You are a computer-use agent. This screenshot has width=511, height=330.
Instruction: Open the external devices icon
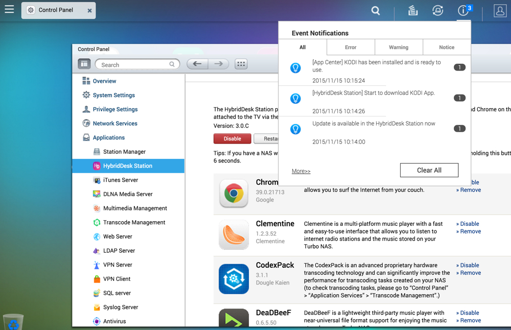coord(438,11)
